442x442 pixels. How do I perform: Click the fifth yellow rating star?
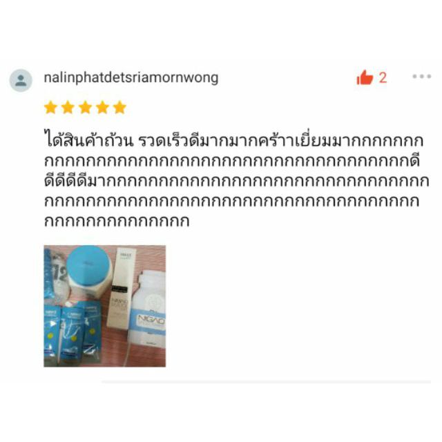[119, 108]
